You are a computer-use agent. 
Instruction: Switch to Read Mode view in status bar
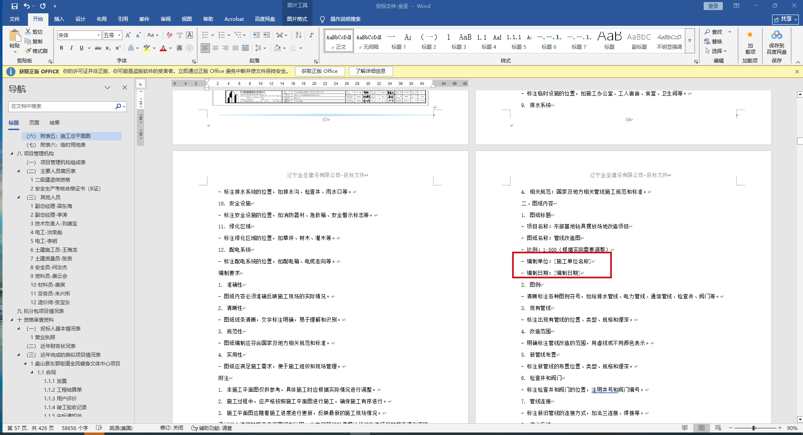point(685,428)
